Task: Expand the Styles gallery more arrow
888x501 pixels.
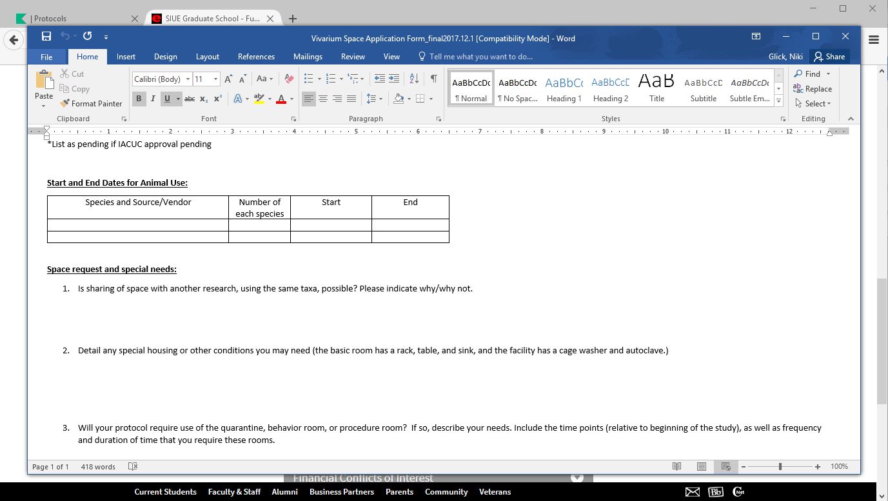Action: (779, 101)
